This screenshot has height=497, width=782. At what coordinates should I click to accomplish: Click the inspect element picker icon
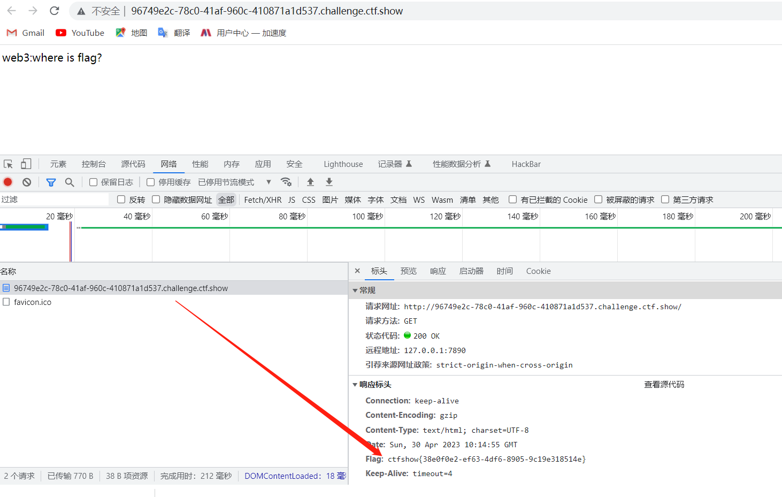point(8,164)
